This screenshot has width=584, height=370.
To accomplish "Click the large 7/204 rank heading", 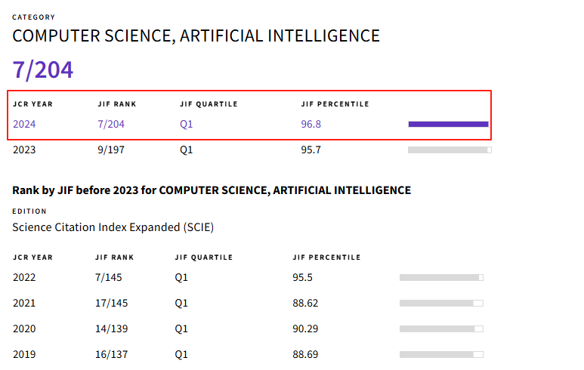I will 43,69.
